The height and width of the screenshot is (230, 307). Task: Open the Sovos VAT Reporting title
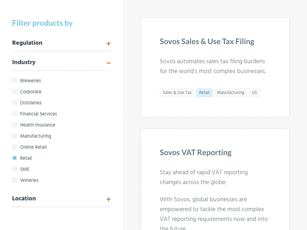[x=195, y=153]
